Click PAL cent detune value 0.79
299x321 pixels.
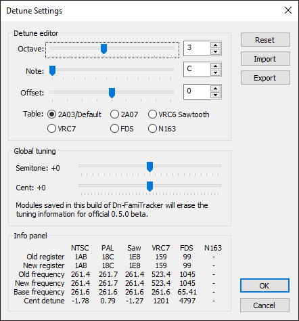(x=108, y=301)
